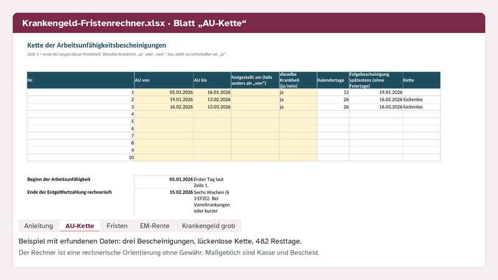Select AU bis cell 13.02.2026
This screenshot has height=280, width=498.
tap(212, 100)
